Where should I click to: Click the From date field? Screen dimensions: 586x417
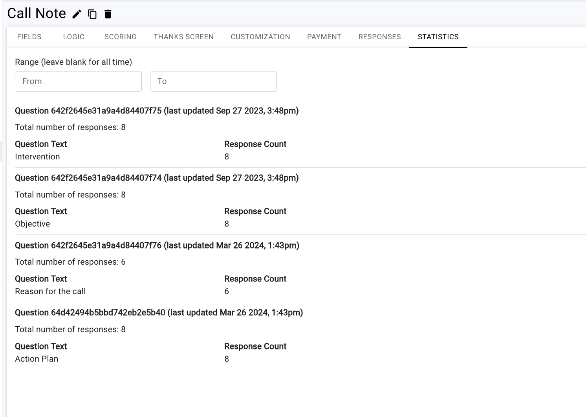click(78, 81)
